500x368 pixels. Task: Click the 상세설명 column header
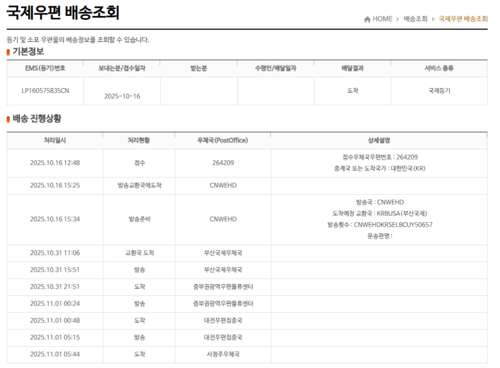[379, 141]
